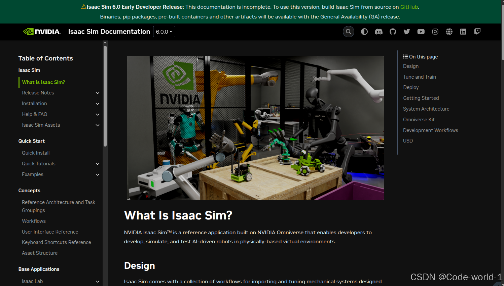Open the search icon in the header

coord(349,32)
